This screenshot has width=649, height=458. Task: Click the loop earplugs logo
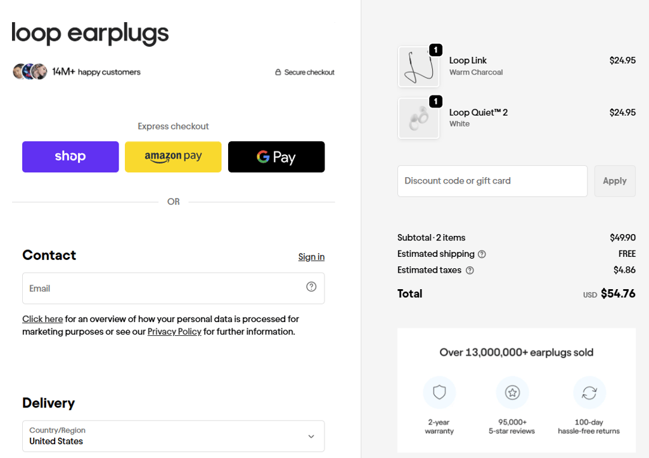[x=90, y=34]
